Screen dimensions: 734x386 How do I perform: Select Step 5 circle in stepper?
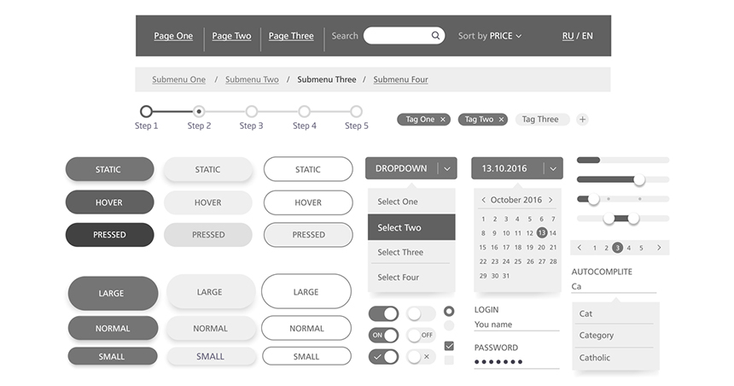[356, 112]
